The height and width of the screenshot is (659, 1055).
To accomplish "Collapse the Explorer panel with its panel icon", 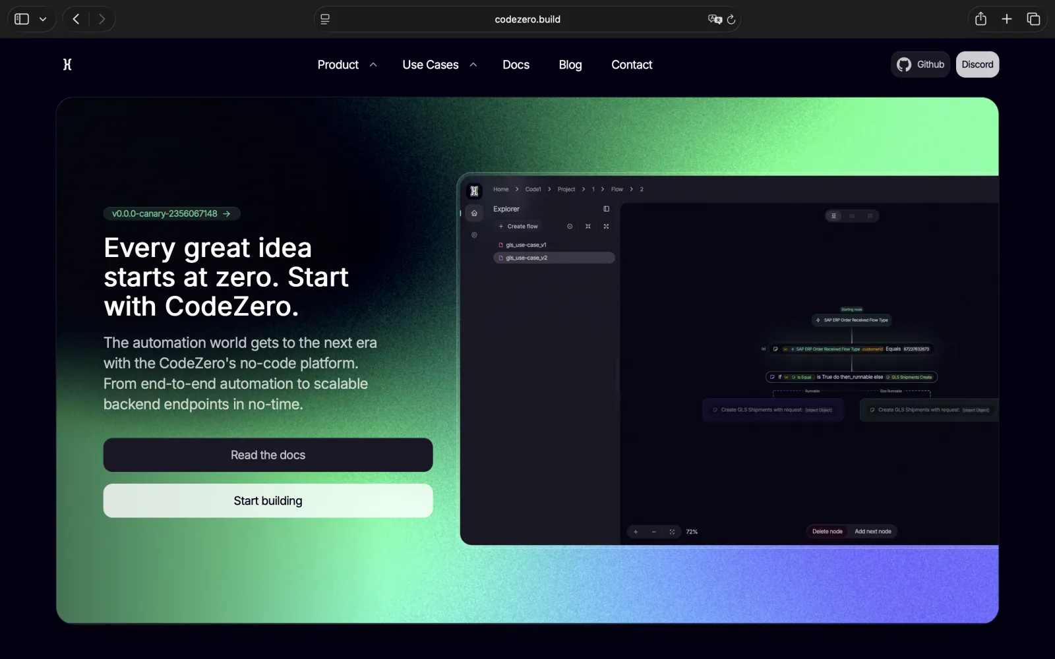I will tap(607, 209).
